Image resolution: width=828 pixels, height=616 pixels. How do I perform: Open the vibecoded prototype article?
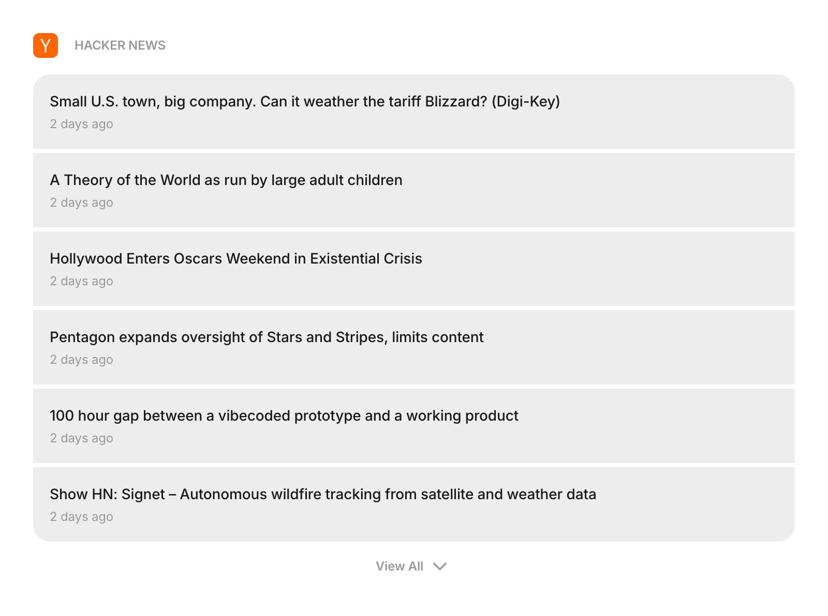coord(284,416)
